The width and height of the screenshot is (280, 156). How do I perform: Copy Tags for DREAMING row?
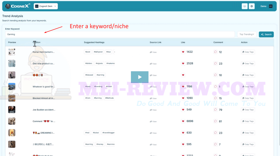[248, 133]
